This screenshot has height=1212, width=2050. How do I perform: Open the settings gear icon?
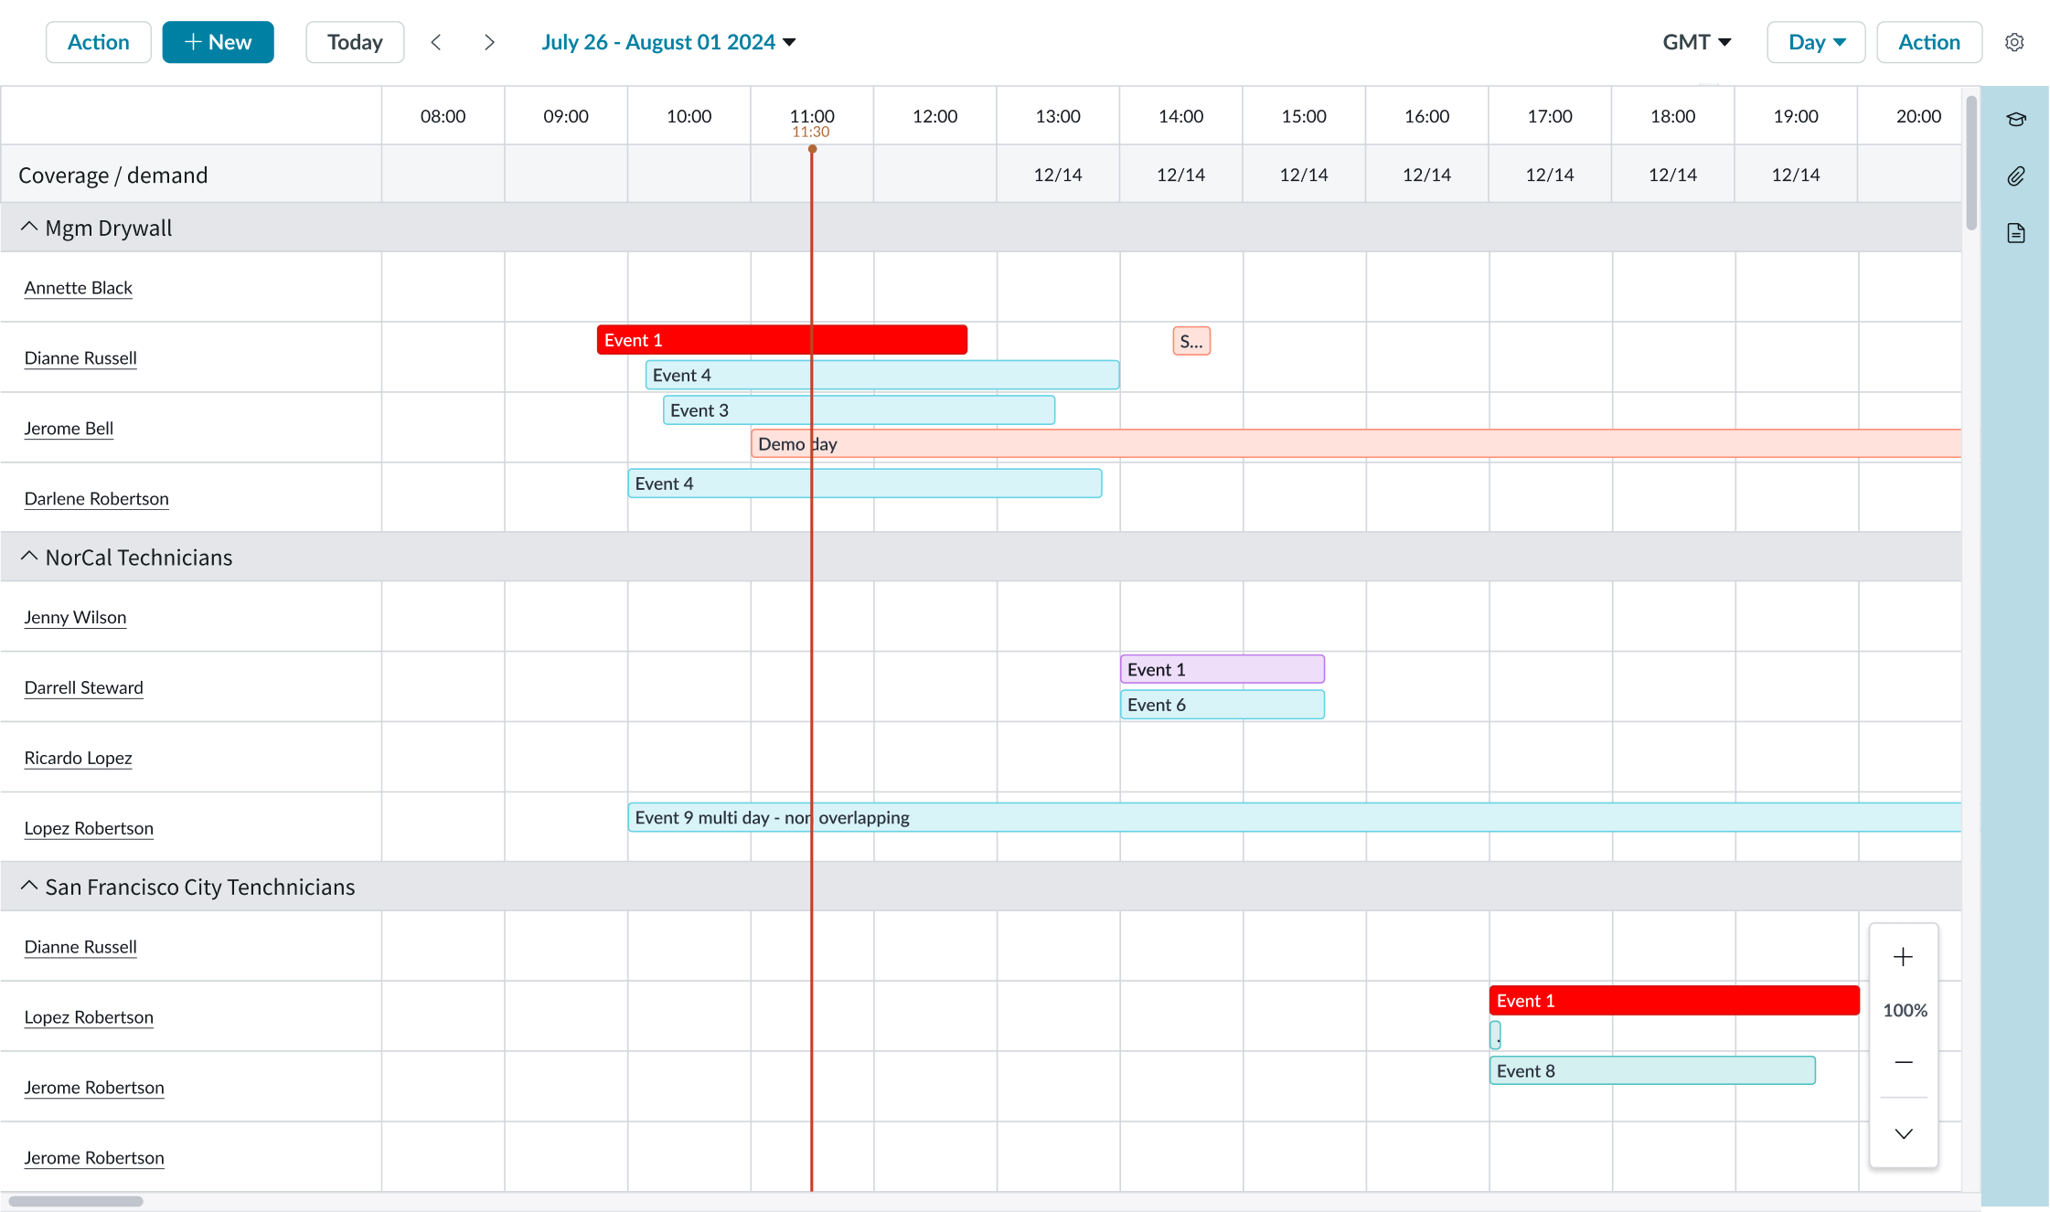[2015, 42]
